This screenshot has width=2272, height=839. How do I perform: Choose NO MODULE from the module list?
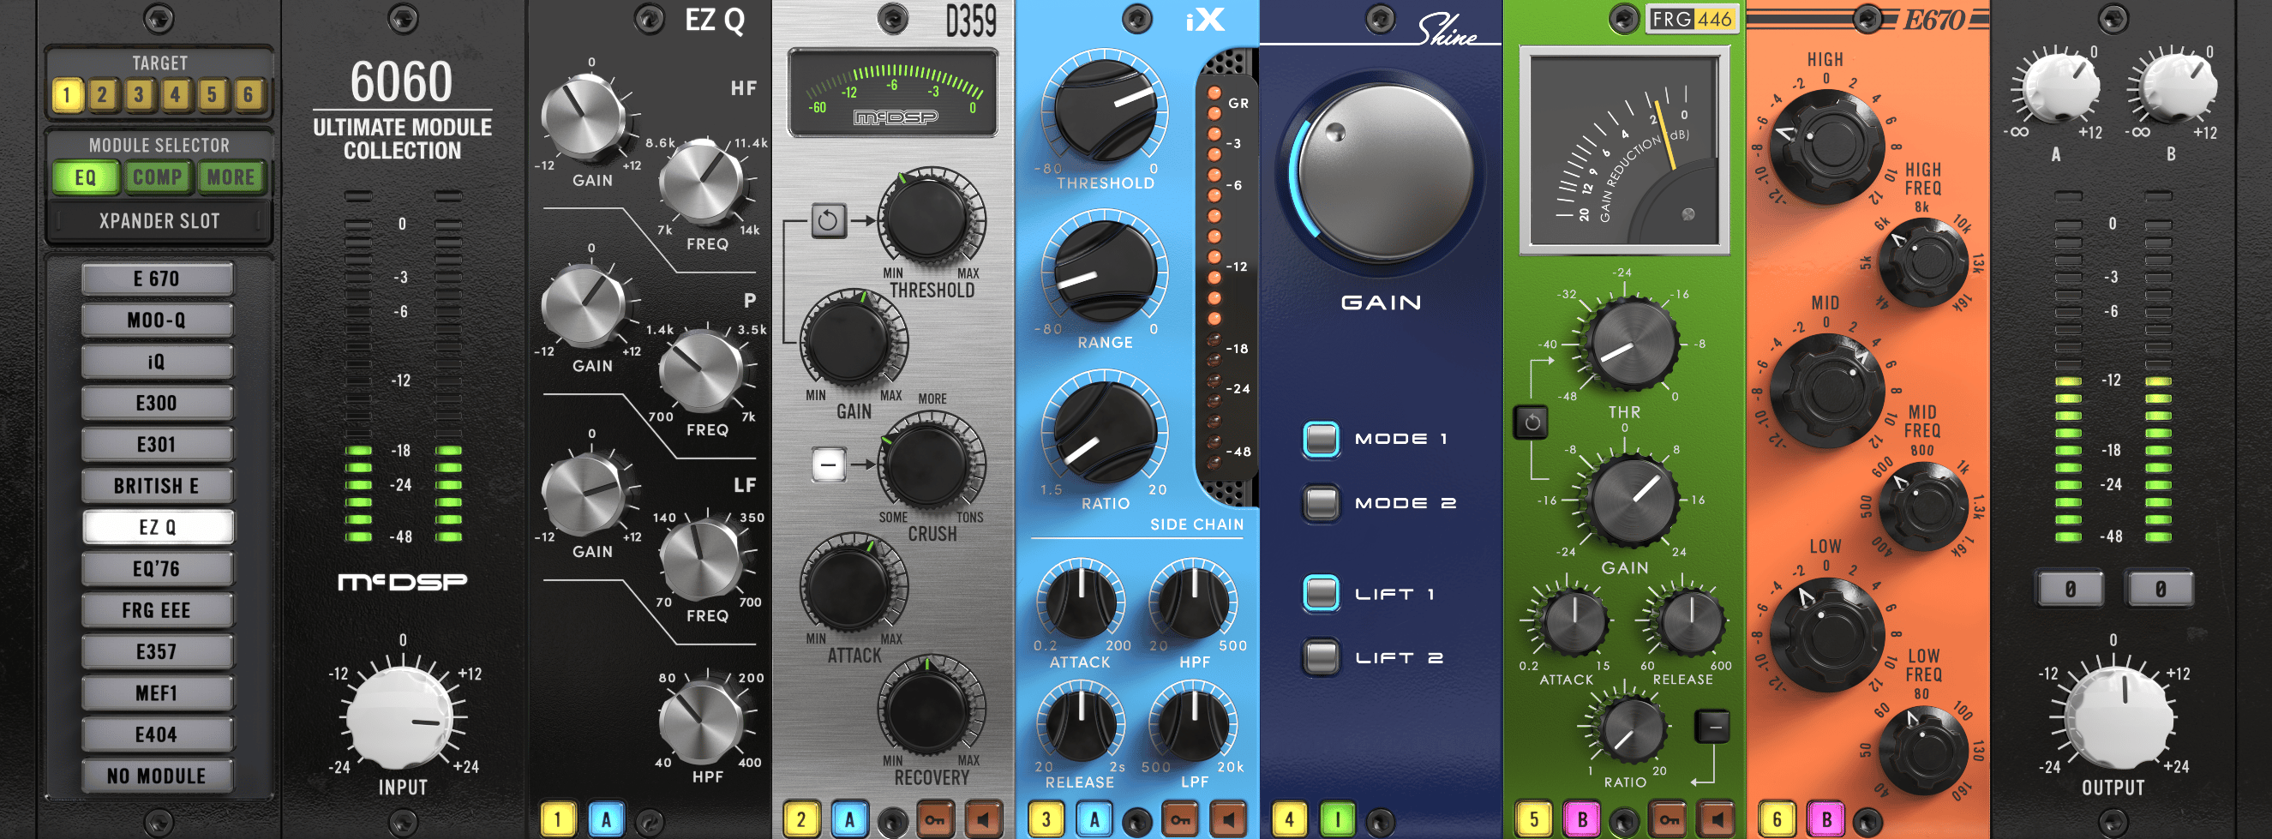[157, 776]
